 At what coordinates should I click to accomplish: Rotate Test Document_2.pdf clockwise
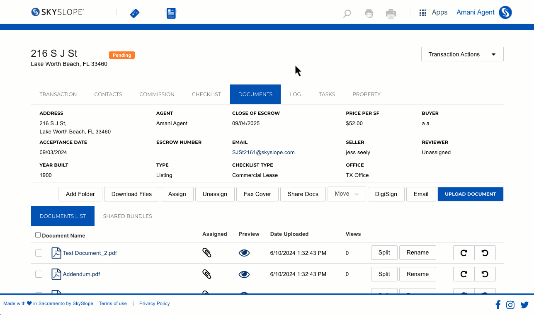click(x=464, y=253)
